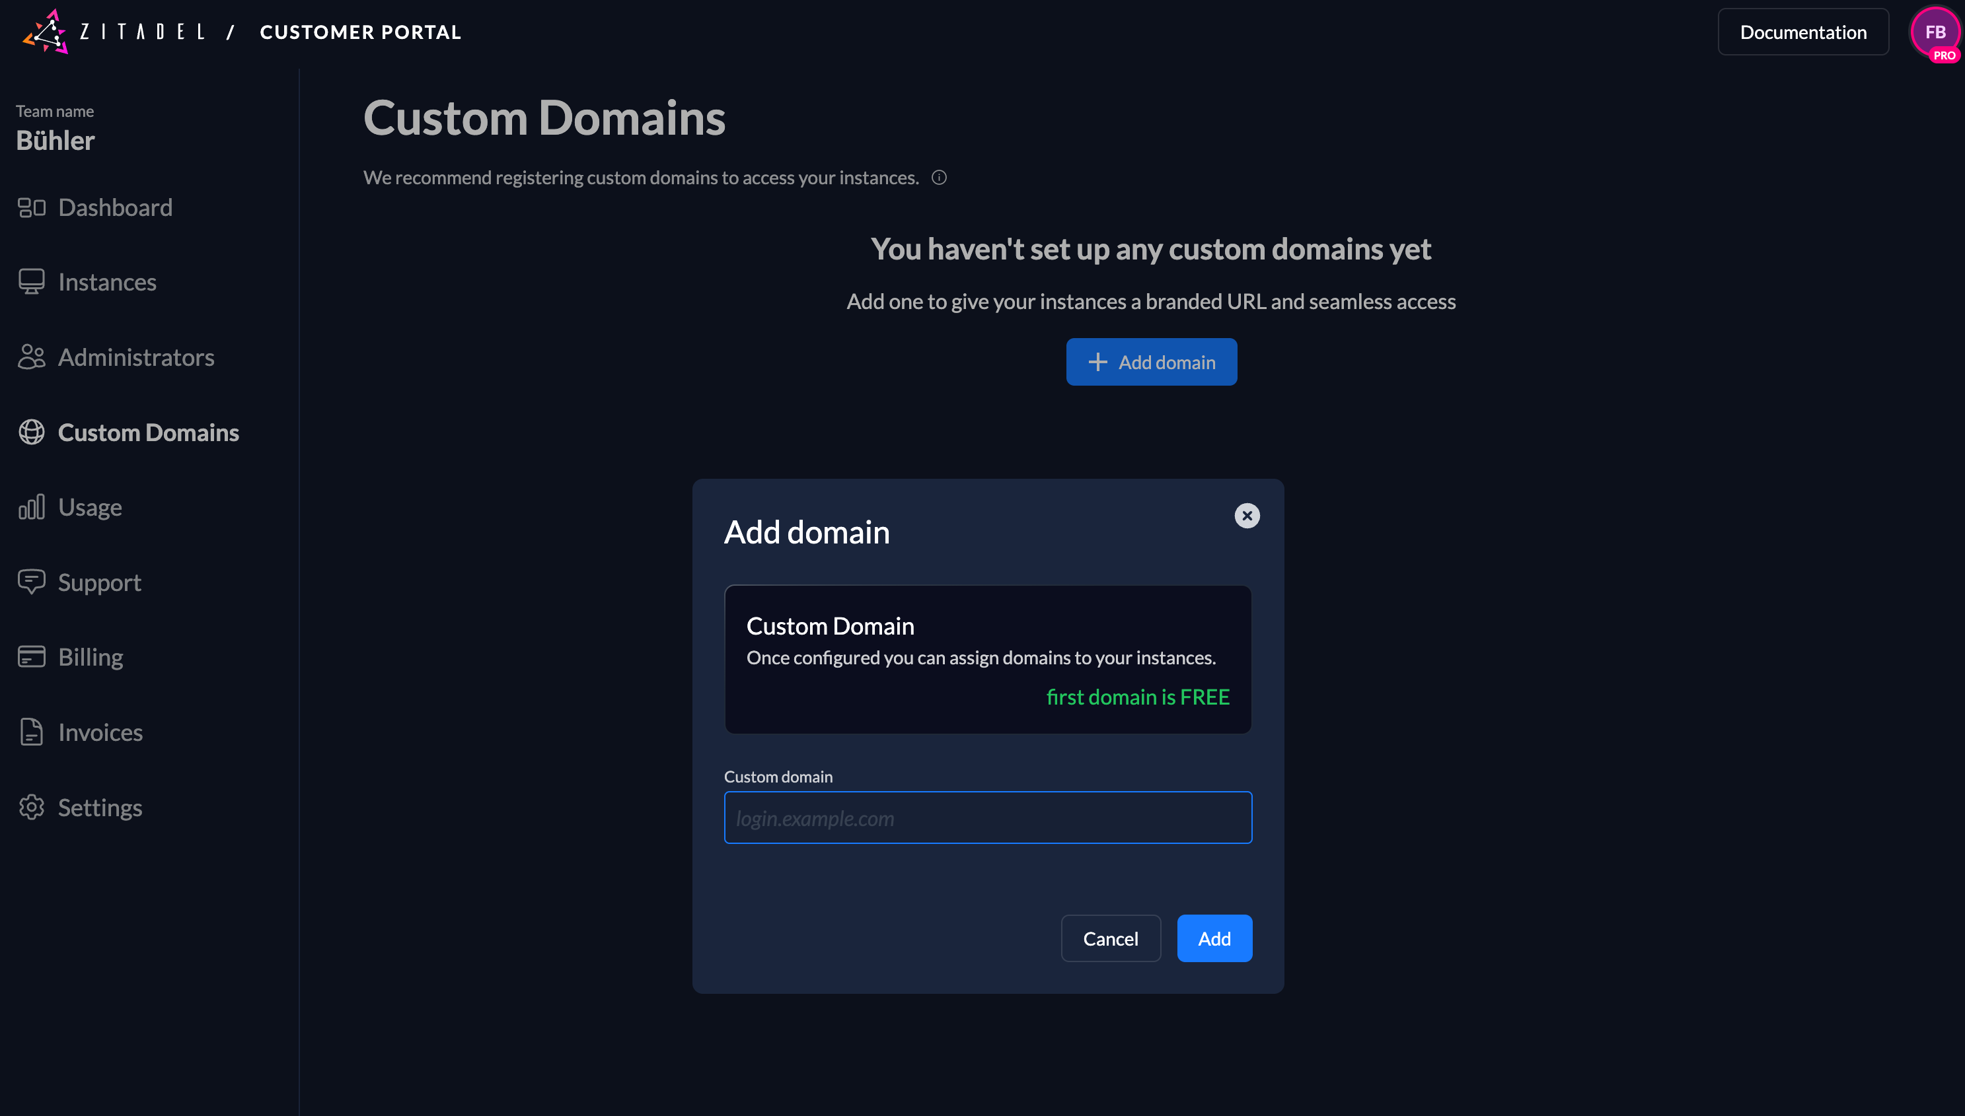
Task: Open Instances via its monitor icon
Action: coord(32,281)
